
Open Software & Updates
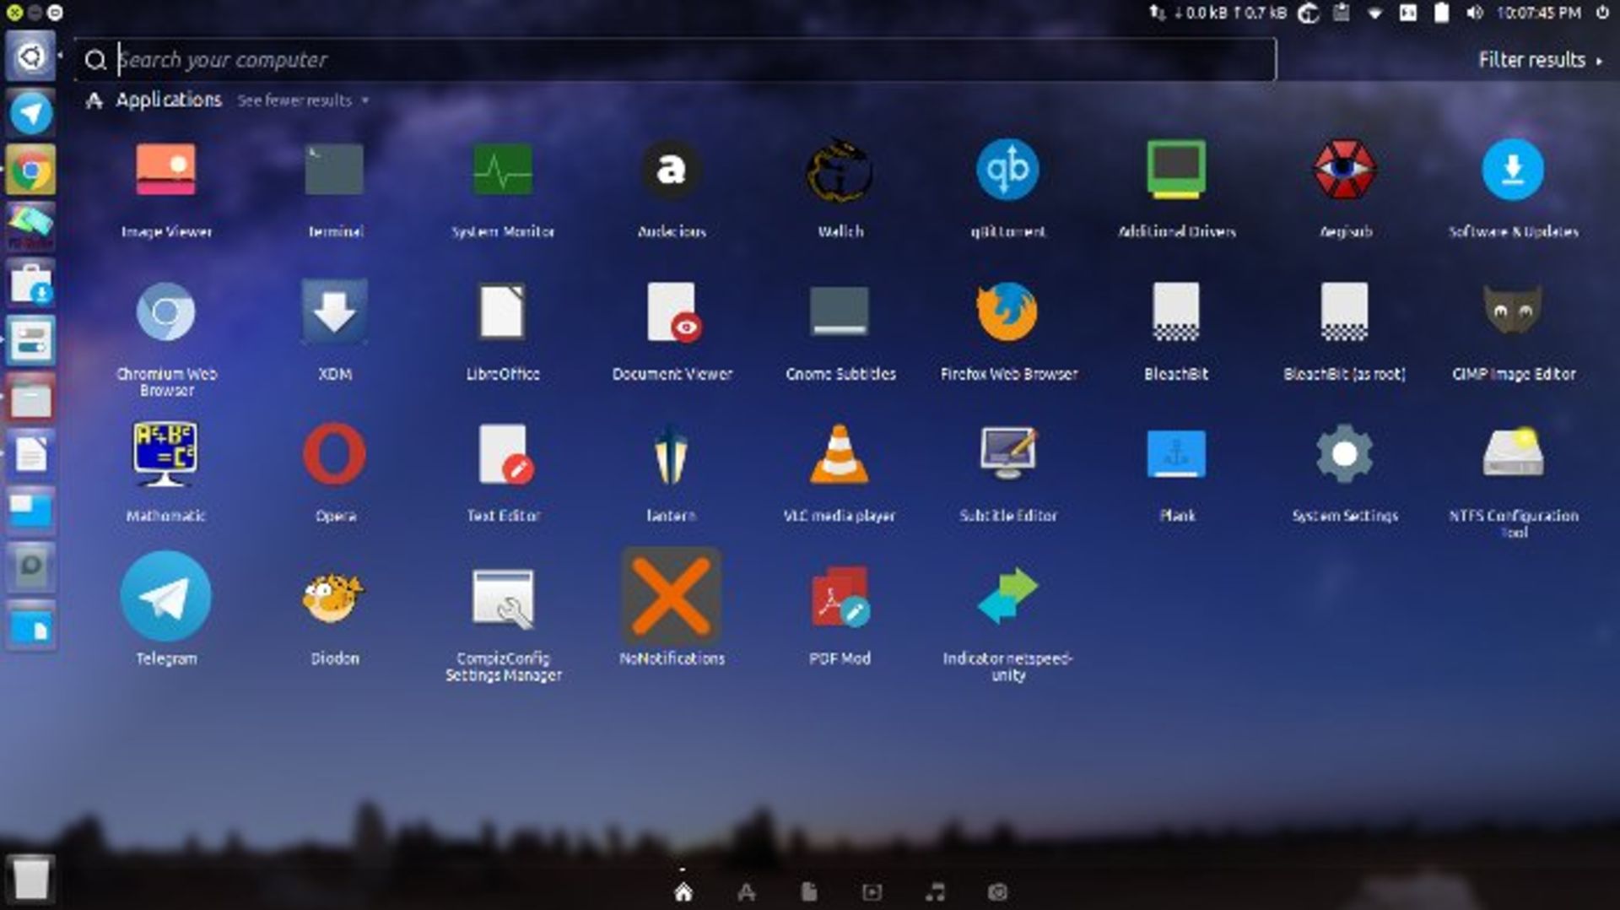point(1513,171)
